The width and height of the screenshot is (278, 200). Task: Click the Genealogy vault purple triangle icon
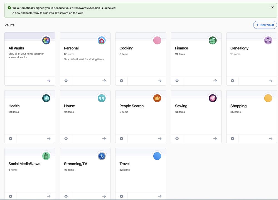point(268,40)
